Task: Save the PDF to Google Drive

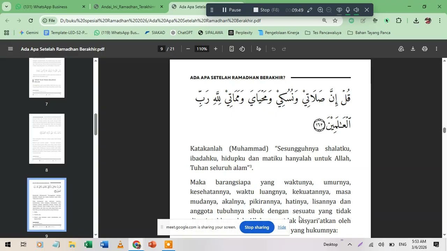Action: pos(401,49)
